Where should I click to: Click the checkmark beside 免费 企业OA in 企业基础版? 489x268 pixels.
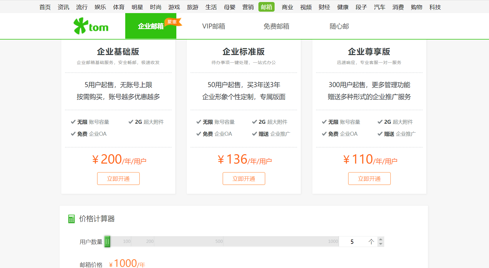point(73,134)
